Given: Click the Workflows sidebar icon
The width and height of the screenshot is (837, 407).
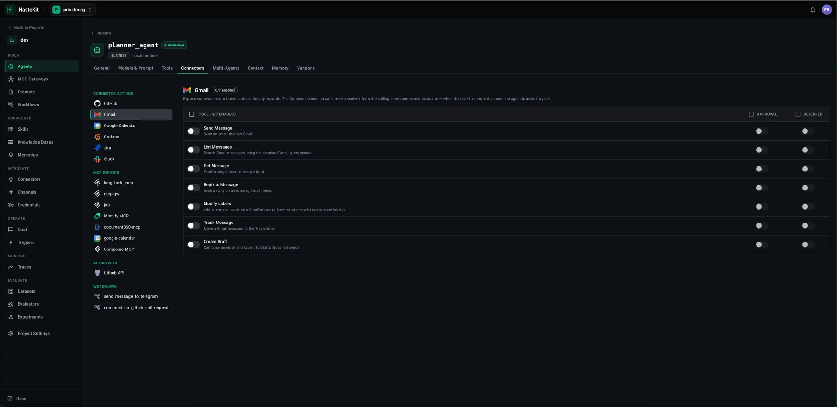Looking at the screenshot, I should click(11, 105).
